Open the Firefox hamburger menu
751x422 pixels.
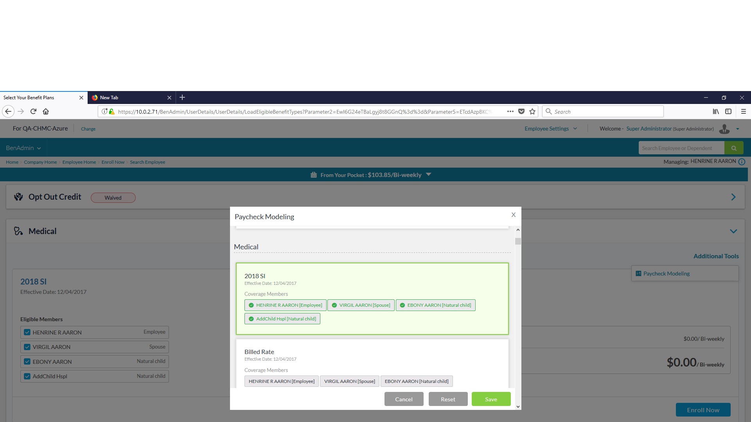[744, 111]
